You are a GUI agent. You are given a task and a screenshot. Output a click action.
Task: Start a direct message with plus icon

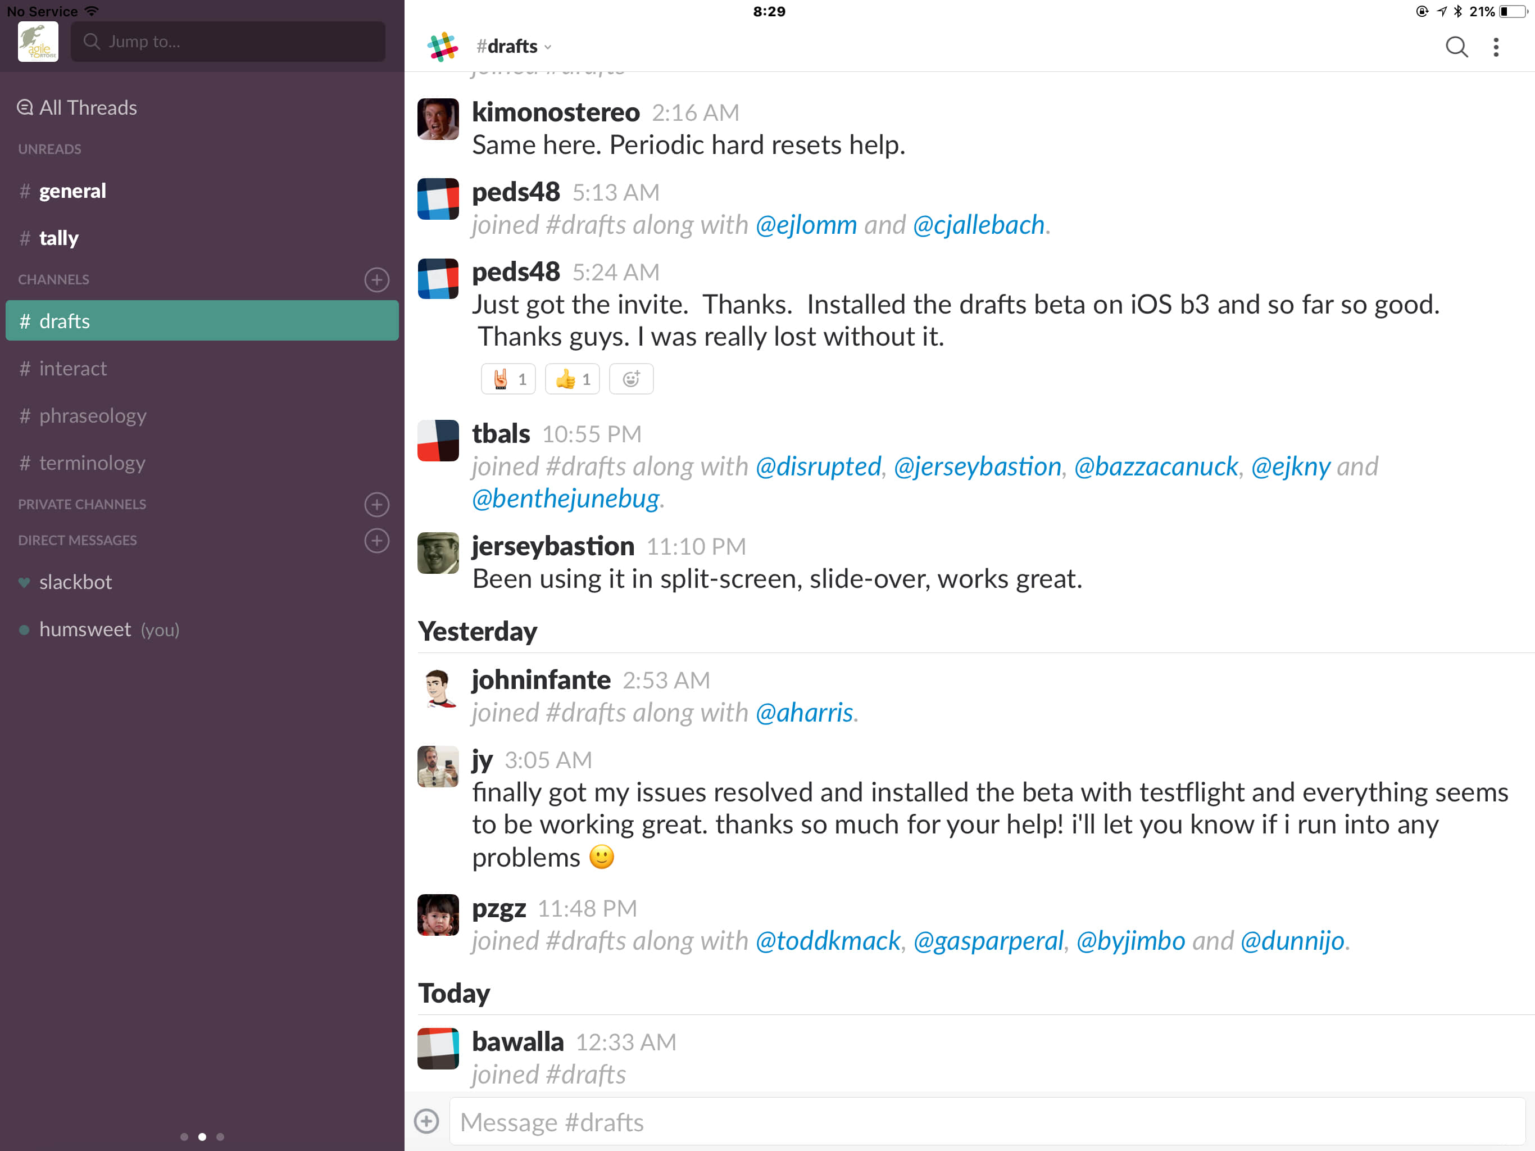click(x=377, y=541)
